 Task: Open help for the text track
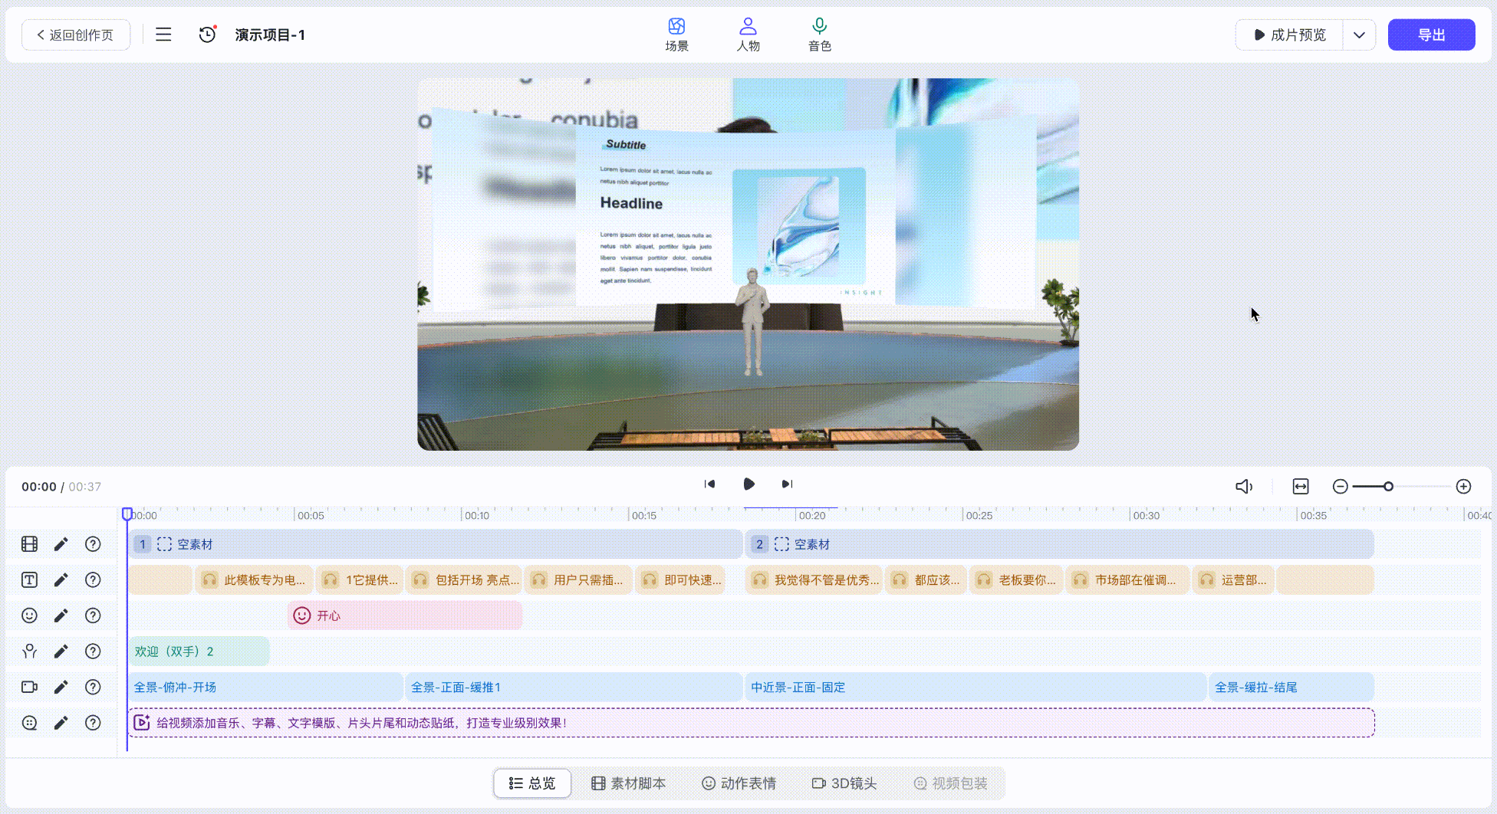(93, 579)
